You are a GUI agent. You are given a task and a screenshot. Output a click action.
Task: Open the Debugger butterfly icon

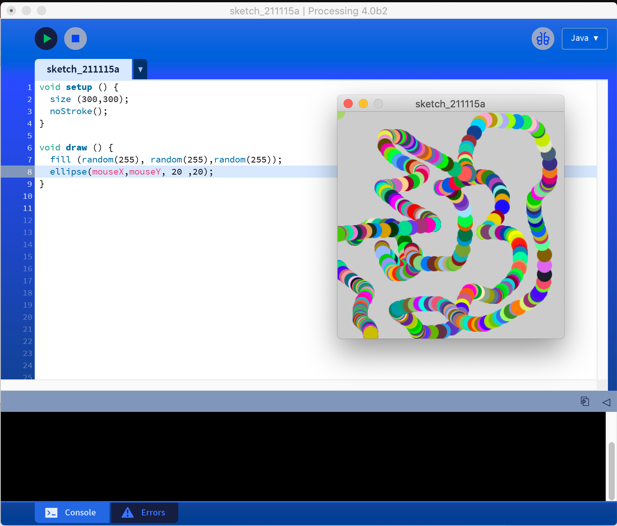tap(543, 39)
